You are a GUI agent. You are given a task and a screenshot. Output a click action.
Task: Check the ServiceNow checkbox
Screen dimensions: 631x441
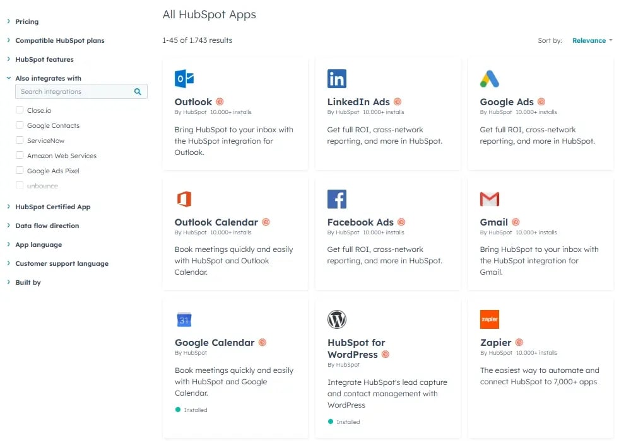(20, 140)
